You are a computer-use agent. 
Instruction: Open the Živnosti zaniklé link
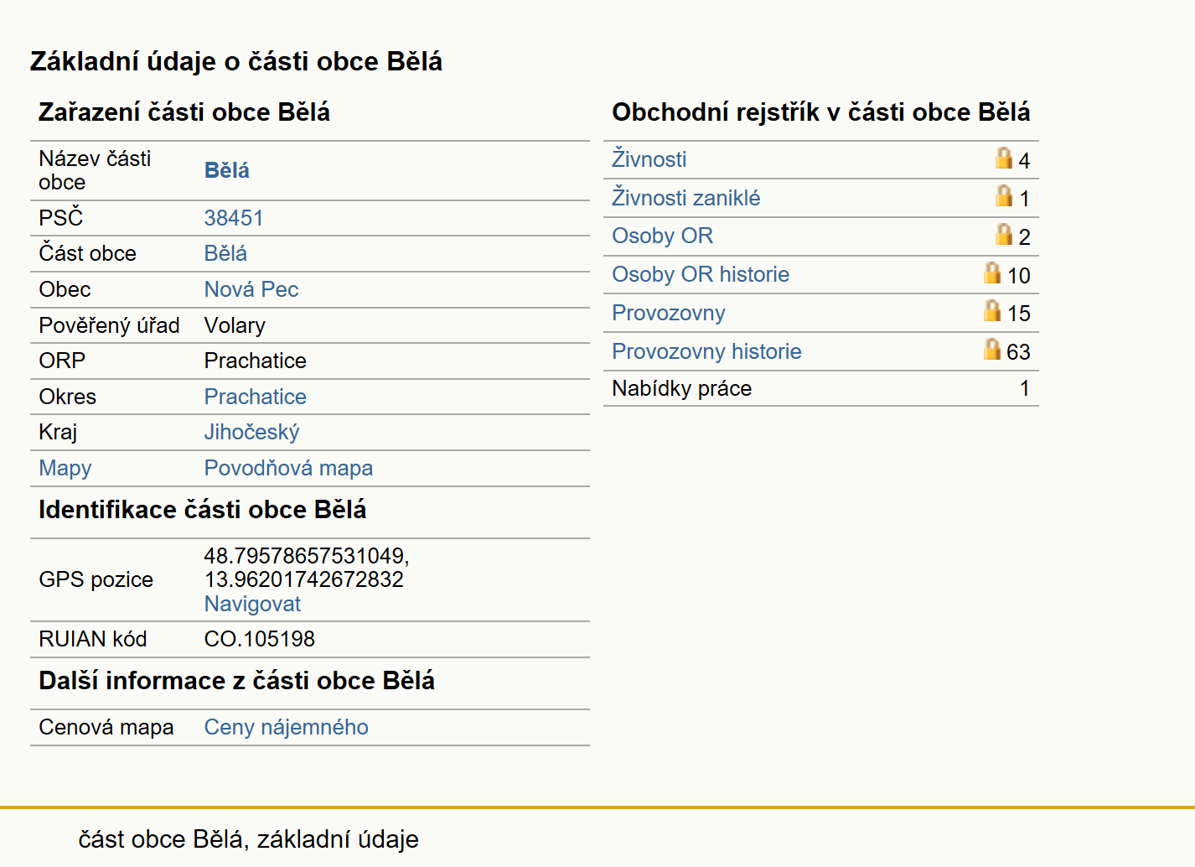coord(686,198)
